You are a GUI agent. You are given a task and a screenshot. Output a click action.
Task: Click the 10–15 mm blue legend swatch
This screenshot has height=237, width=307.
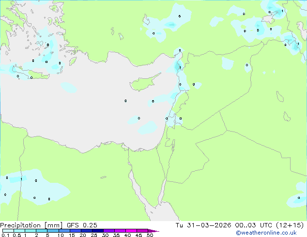pos(64,231)
